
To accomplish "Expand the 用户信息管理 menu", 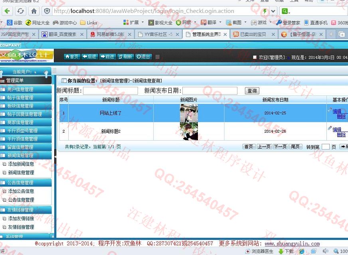I will click(26, 89).
